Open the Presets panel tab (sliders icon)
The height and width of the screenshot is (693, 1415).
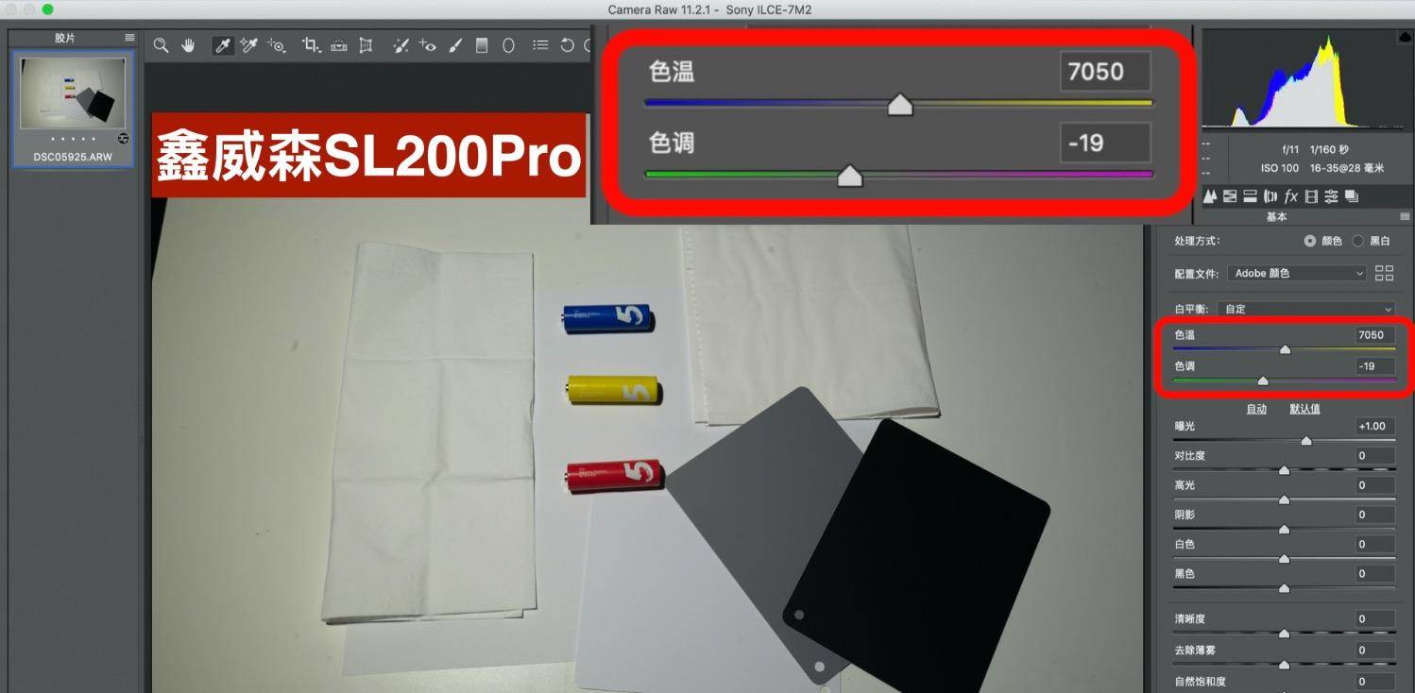click(x=1332, y=196)
